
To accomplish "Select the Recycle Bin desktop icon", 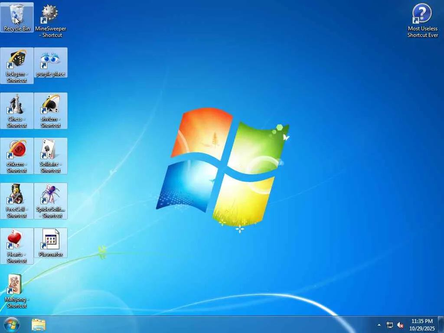I will [x=17, y=17].
